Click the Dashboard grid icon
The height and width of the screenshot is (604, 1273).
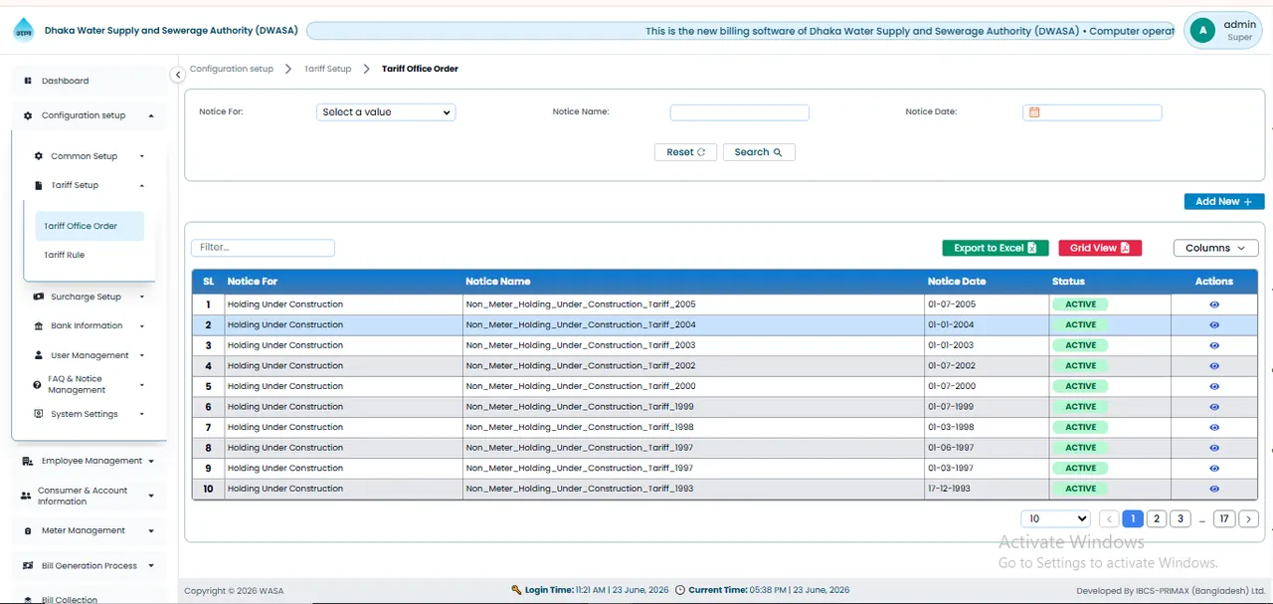(x=28, y=81)
